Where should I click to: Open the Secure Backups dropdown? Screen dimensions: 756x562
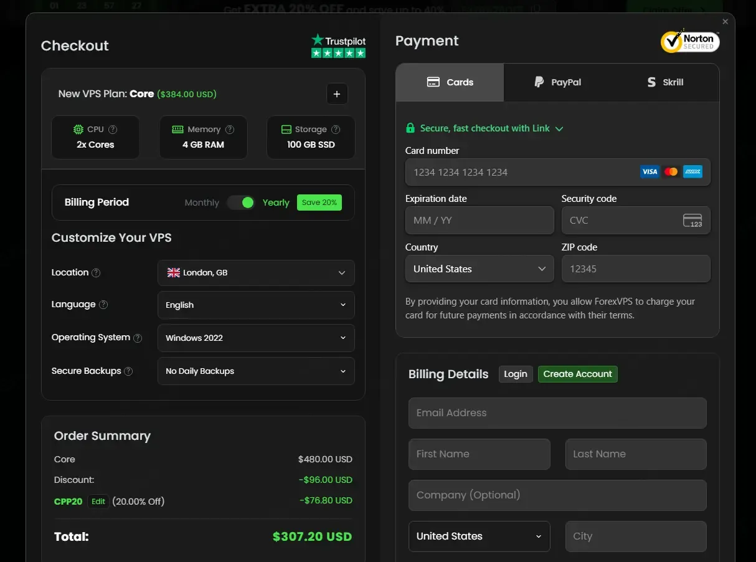click(256, 371)
